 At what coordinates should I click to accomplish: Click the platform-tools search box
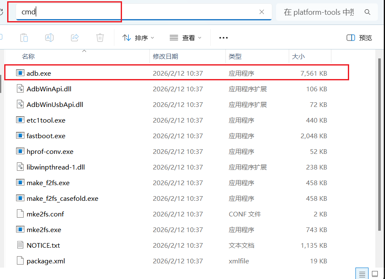327,12
